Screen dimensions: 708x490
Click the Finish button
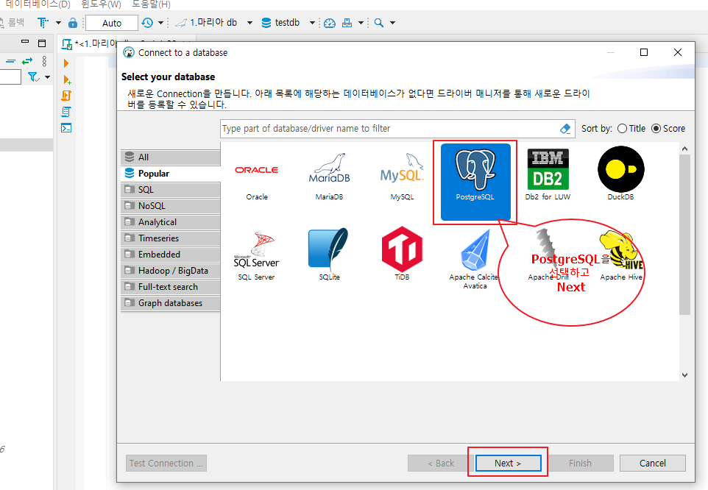pyautogui.click(x=580, y=464)
